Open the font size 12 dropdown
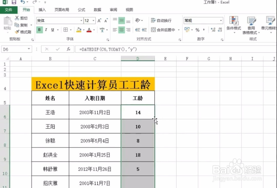The image size is (277, 188). point(93,21)
